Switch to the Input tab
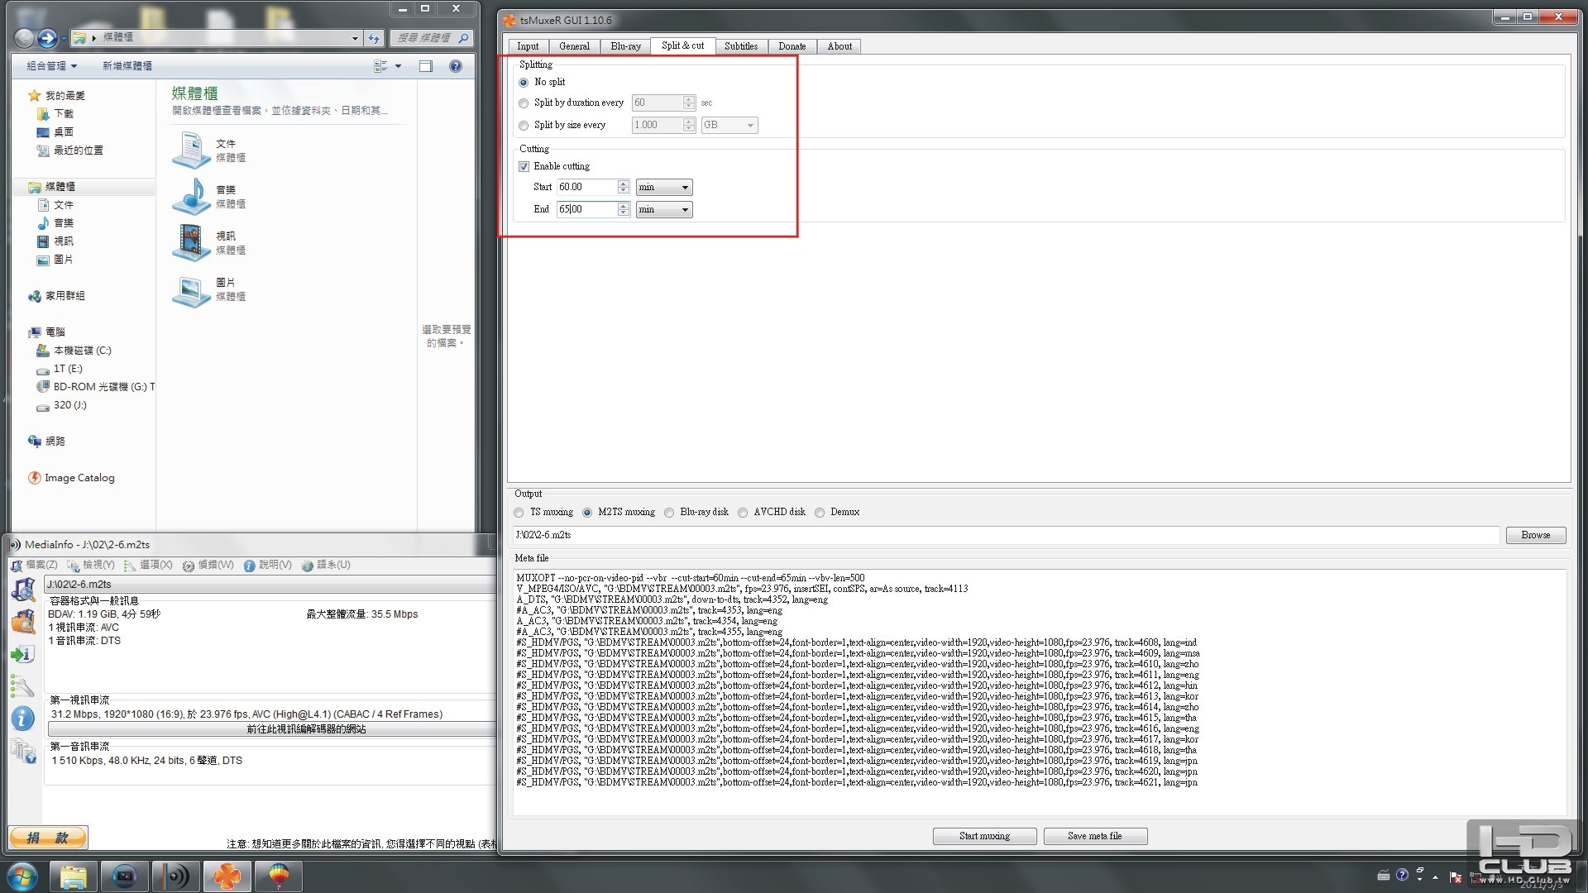Viewport: 1588px width, 893px height. pos(528,46)
